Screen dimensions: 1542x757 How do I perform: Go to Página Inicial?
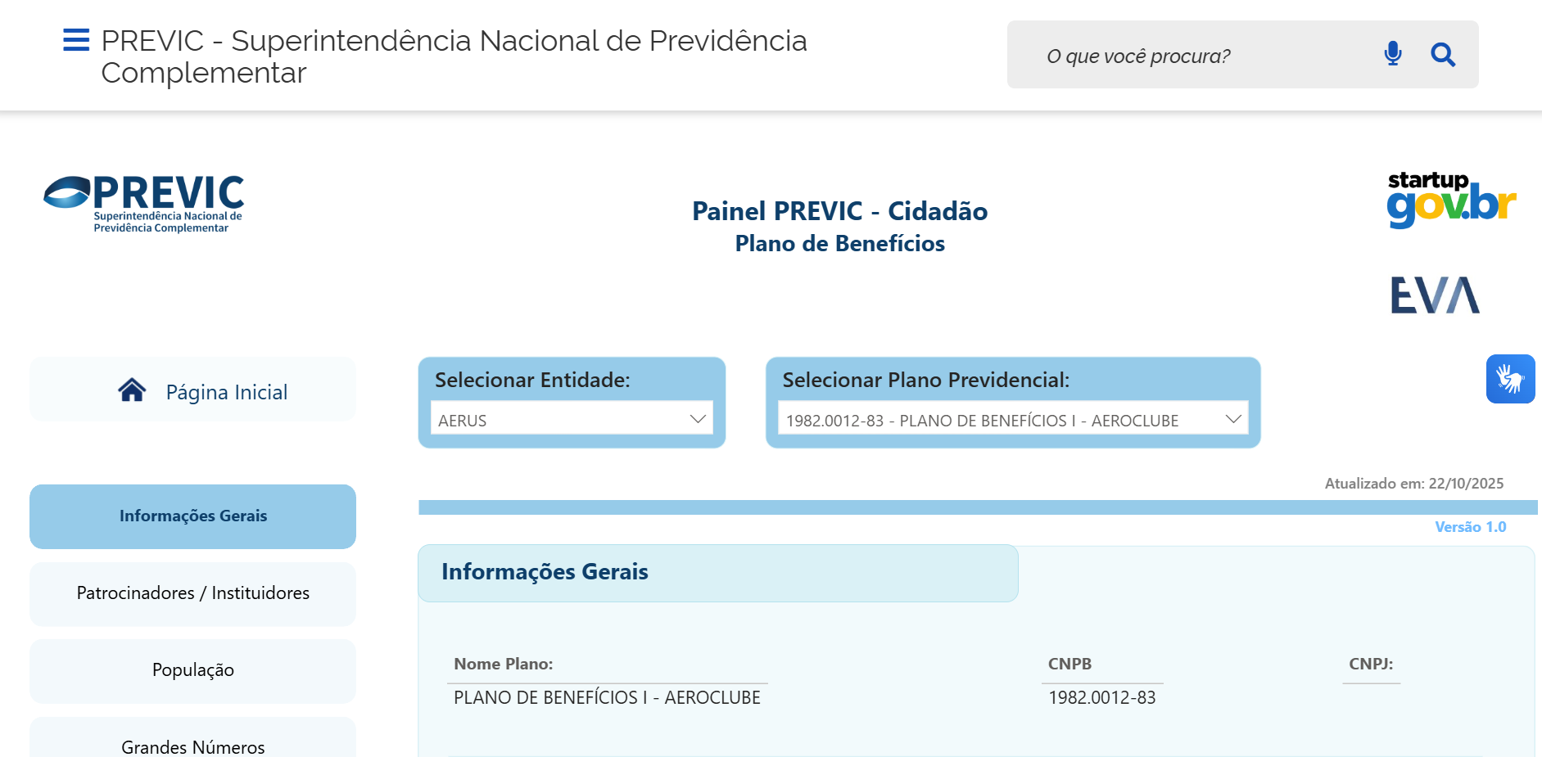pos(226,392)
